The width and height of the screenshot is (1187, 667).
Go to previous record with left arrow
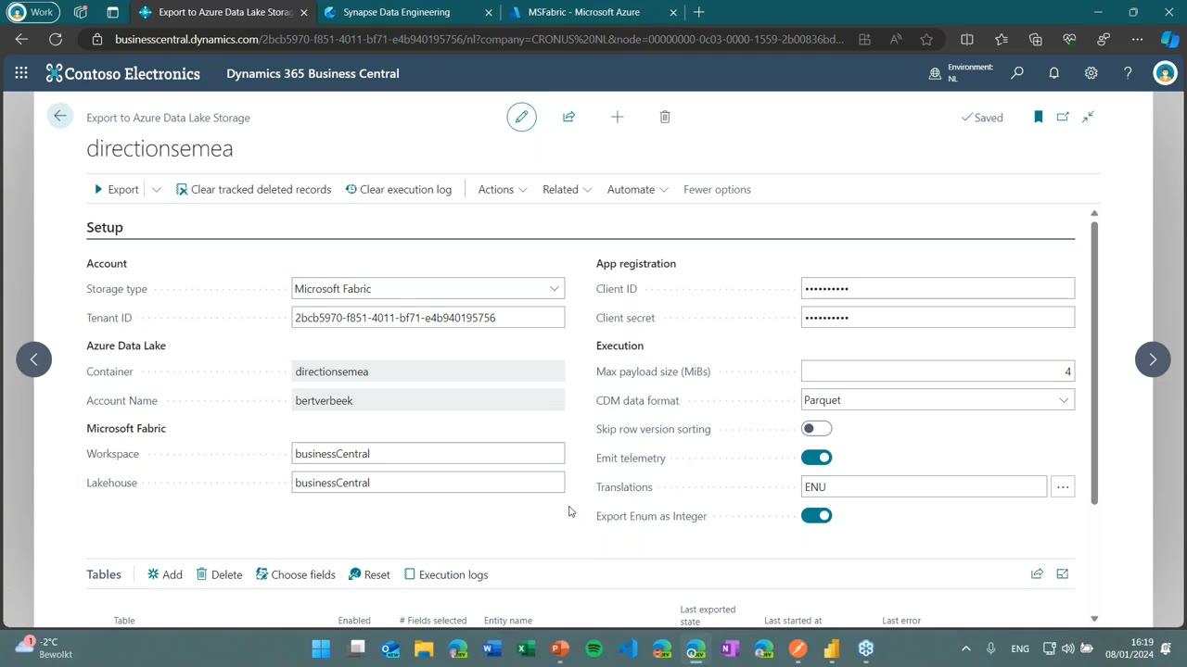tap(34, 359)
